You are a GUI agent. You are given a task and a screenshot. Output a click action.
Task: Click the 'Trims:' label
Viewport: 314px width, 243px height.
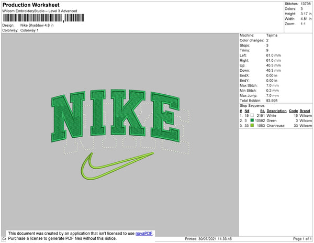click(245, 50)
